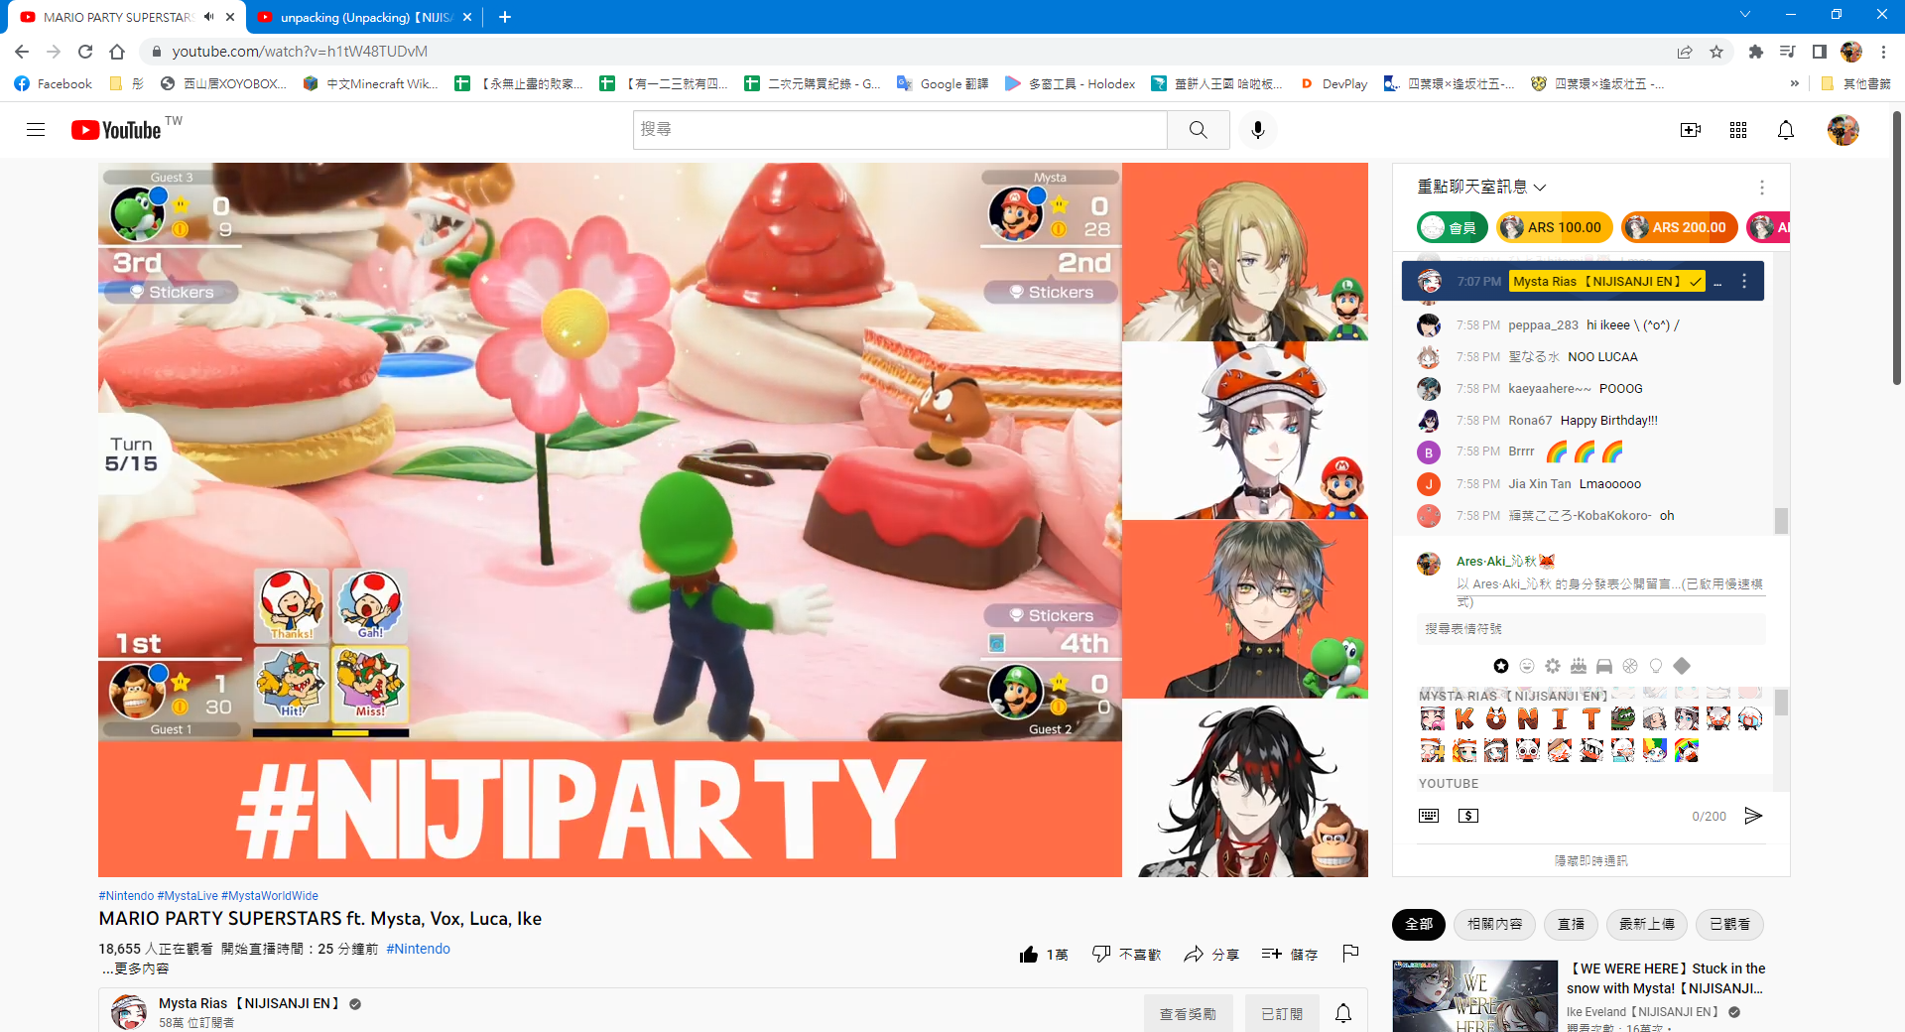Start voice search with microphone icon
Image resolution: width=1905 pixels, height=1032 pixels.
1258,130
